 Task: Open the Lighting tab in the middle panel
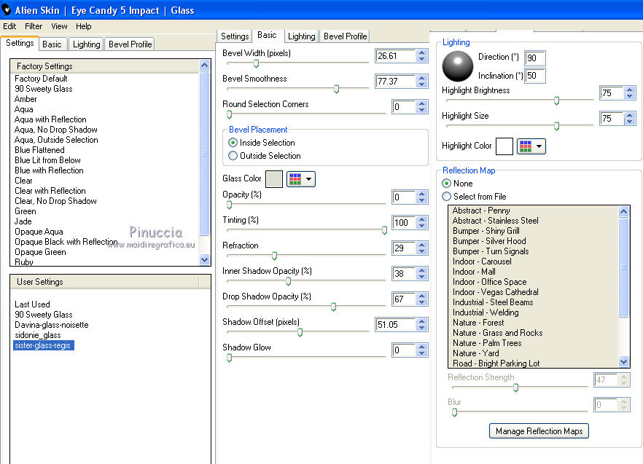301,36
